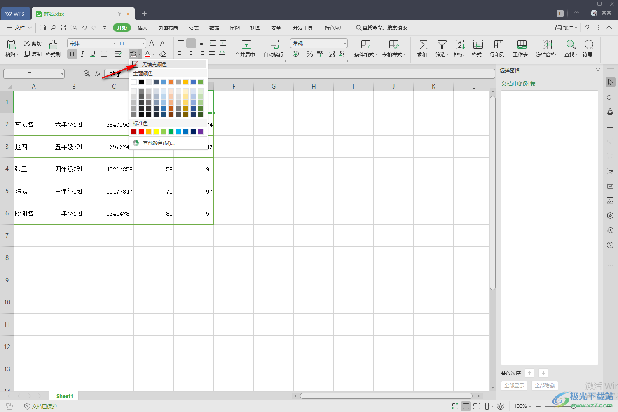Open the 视图 ribbon tab
618x412 pixels.
click(x=255, y=28)
